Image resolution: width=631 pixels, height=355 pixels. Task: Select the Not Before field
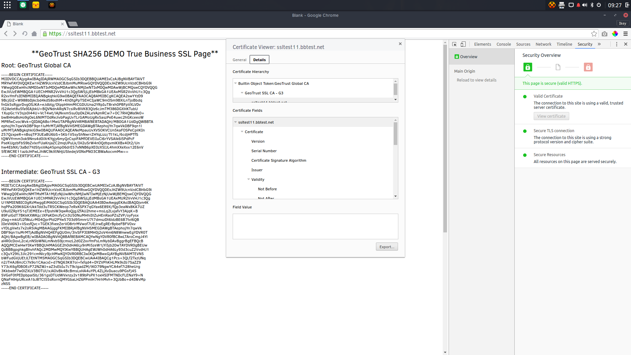pos(267,189)
